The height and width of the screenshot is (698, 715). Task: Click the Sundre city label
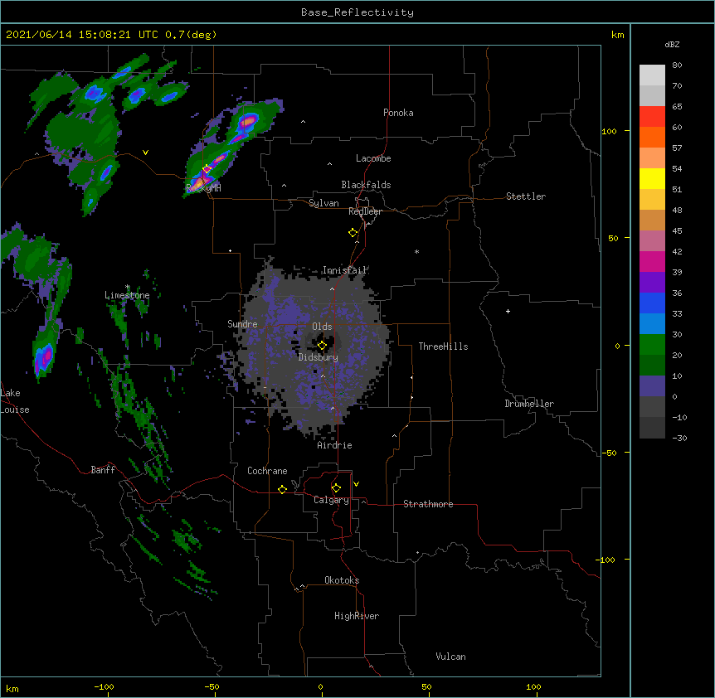[242, 324]
